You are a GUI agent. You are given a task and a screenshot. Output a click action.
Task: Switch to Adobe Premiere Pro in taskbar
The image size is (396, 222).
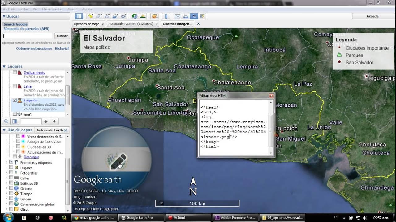[235, 217]
